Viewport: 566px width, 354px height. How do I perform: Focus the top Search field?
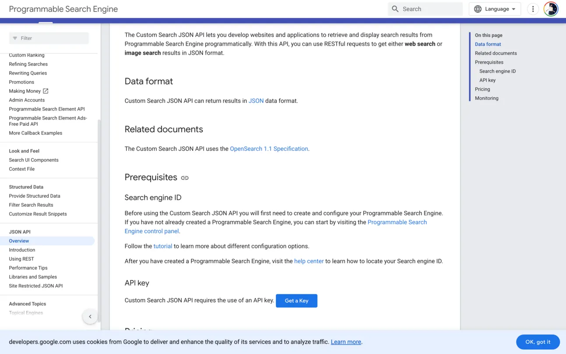[x=425, y=9]
